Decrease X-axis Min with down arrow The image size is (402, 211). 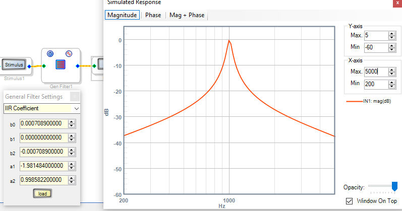point(392,86)
